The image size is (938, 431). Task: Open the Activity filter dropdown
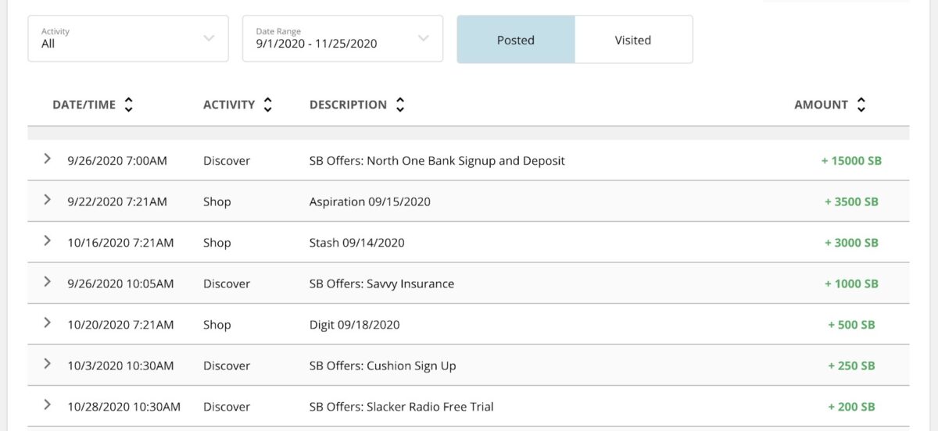tap(128, 38)
